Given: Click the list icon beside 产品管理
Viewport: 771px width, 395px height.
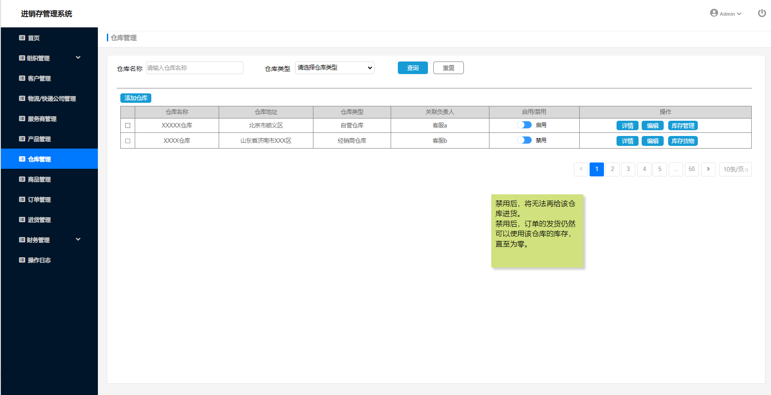Looking at the screenshot, I should point(22,139).
